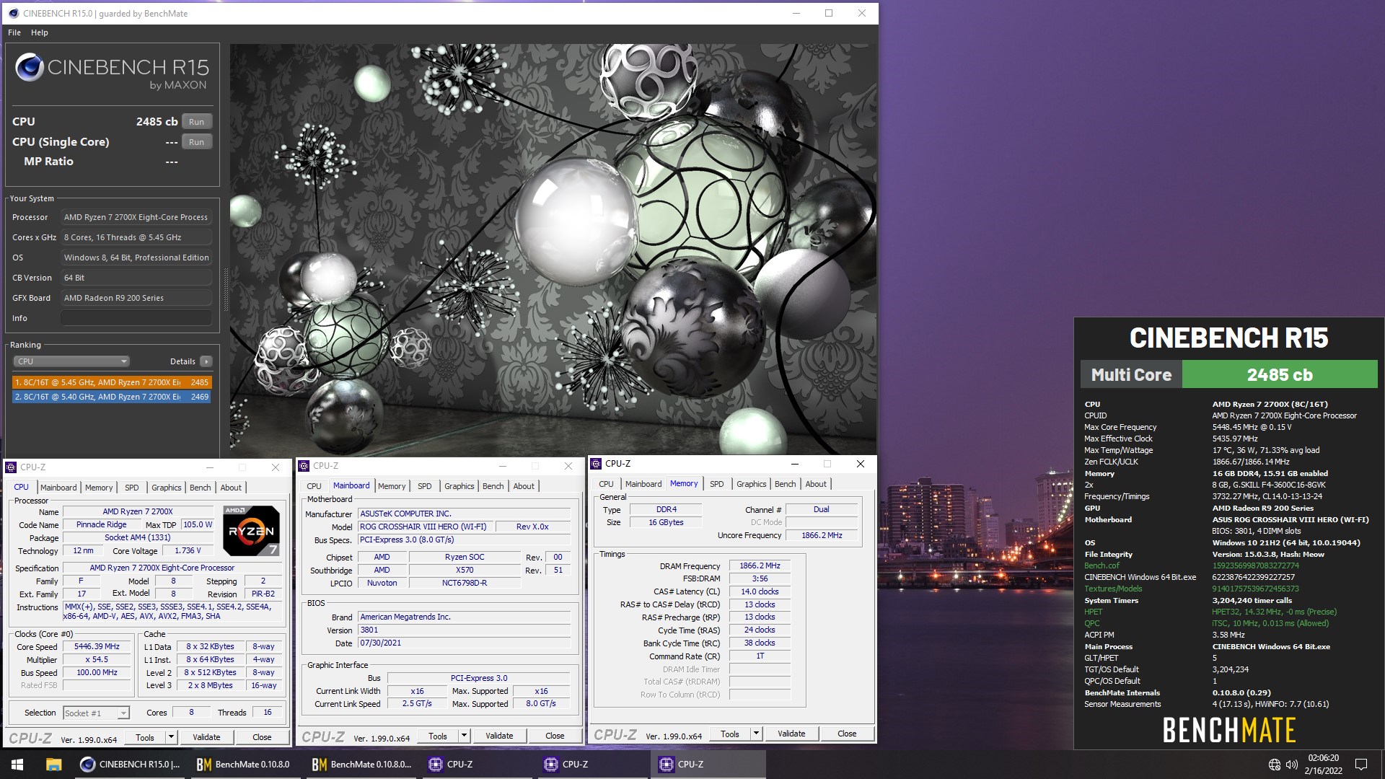Click the network globe tray icon
Viewport: 1385px width, 779px height.
(x=1275, y=765)
